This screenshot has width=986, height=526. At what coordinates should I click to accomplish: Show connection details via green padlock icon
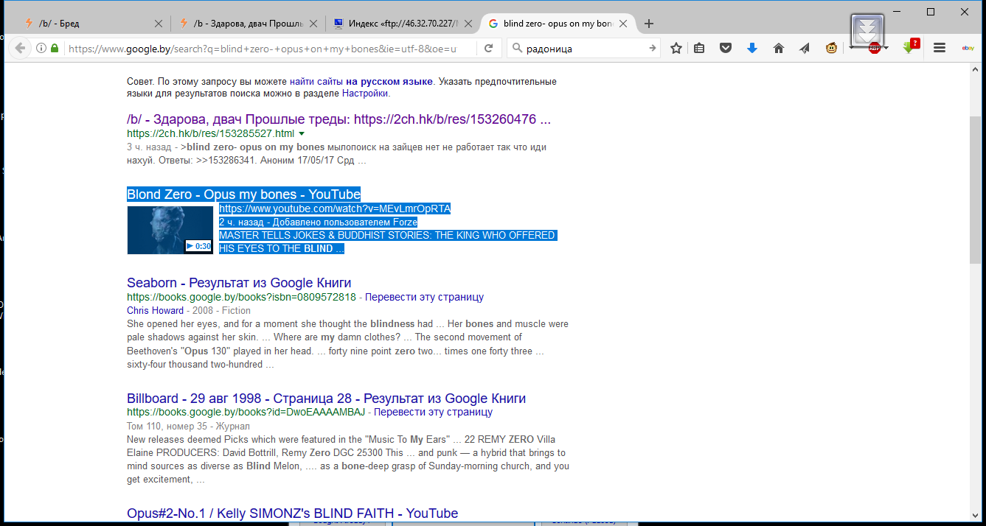[54, 49]
